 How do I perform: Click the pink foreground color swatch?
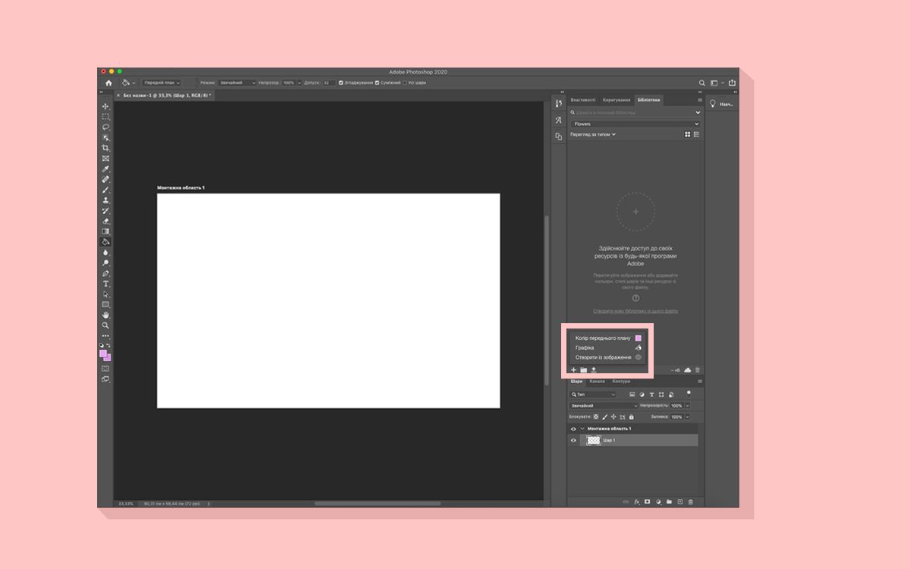click(103, 354)
